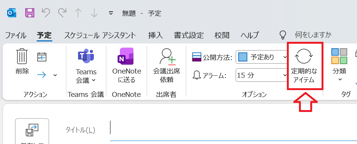Click the calendar icon in アクション group
Viewport: 357px width, 144px height.
(42, 57)
